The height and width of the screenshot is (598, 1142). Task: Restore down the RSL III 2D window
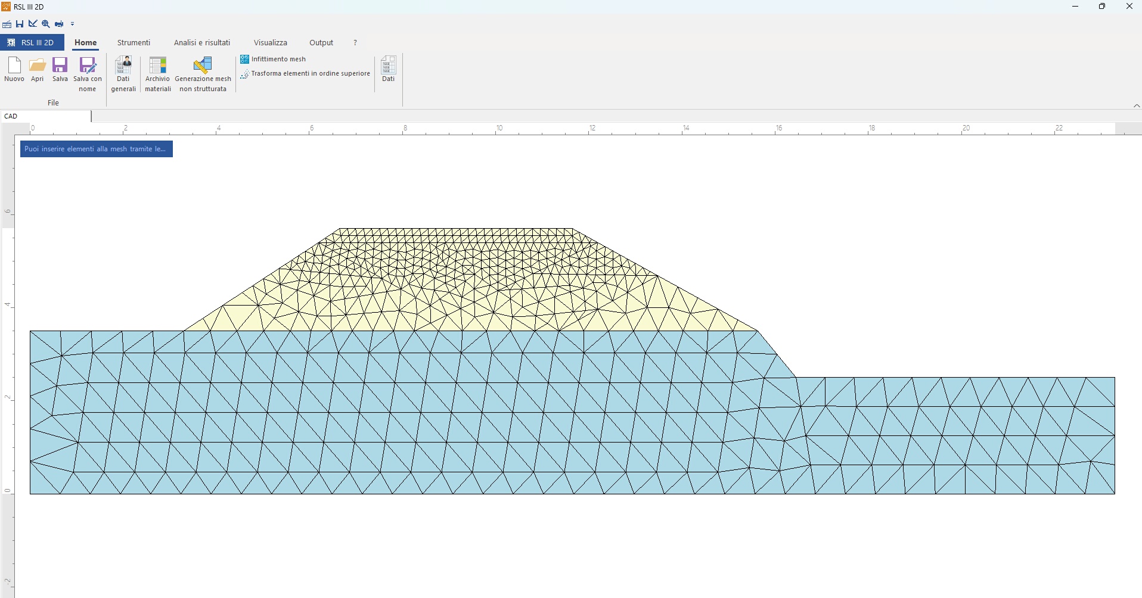pos(1102,7)
